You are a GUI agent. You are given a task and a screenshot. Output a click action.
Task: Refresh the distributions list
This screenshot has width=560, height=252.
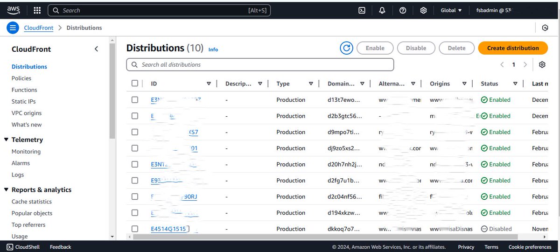346,48
